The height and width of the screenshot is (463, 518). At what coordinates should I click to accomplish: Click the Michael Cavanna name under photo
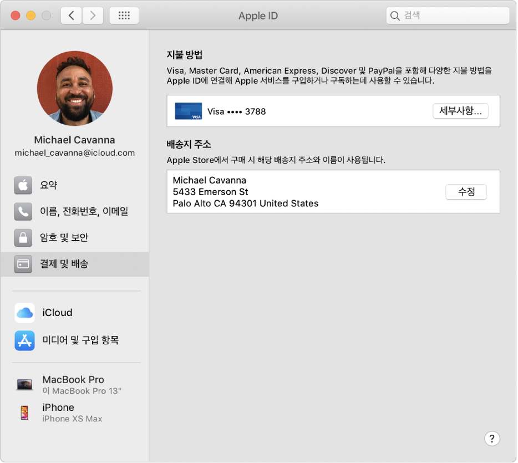pyautogui.click(x=75, y=140)
